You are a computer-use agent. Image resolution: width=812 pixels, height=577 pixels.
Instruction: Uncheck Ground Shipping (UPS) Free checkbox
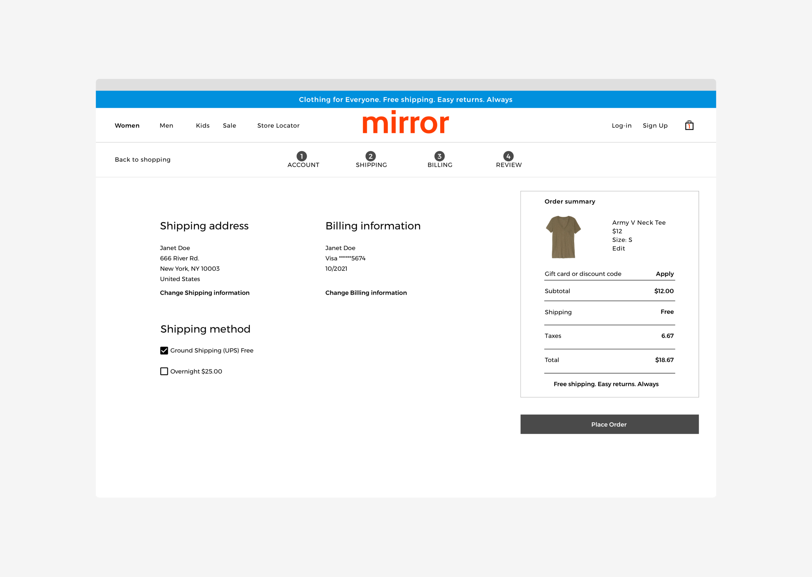click(x=164, y=351)
